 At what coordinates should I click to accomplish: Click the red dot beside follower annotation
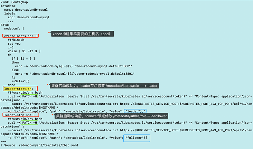point(52,115)
